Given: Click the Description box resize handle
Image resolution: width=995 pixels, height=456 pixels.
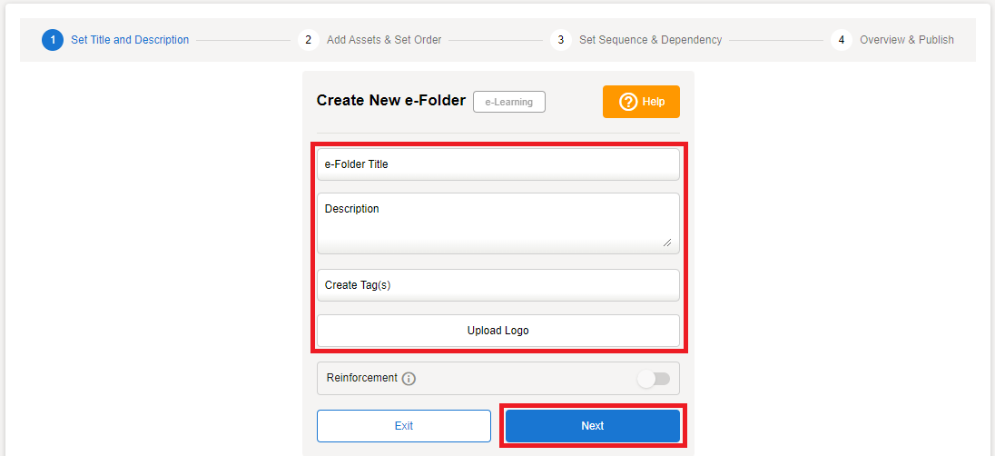Looking at the screenshot, I should (x=667, y=242).
